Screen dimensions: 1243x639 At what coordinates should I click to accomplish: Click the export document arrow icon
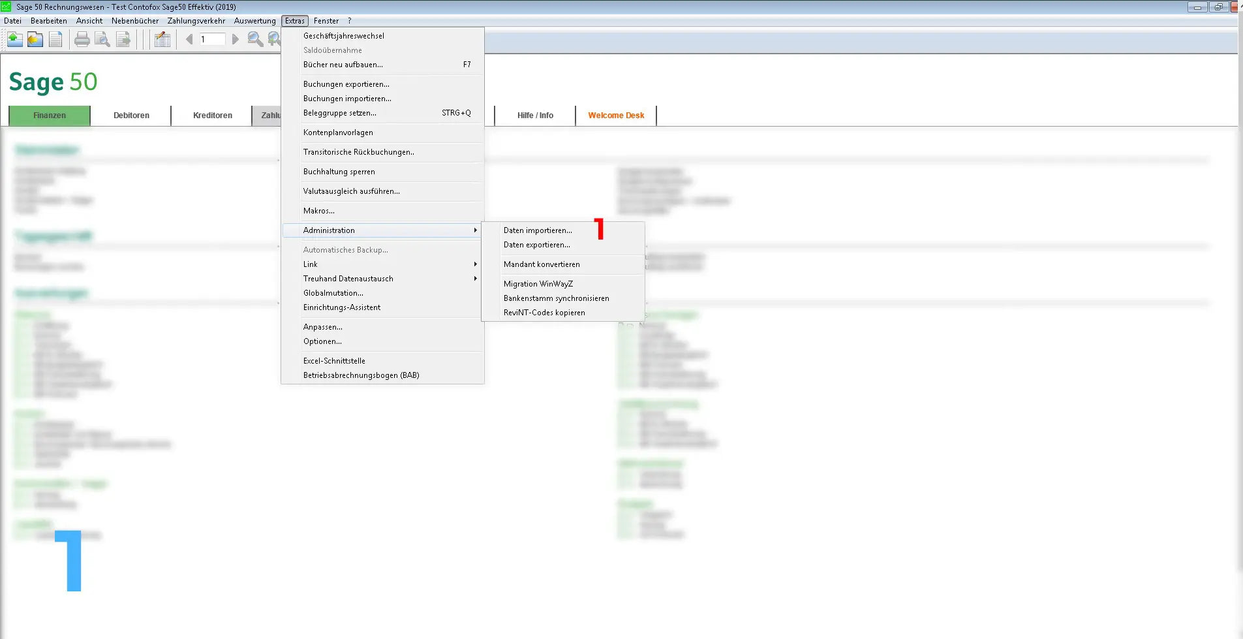[x=123, y=40]
